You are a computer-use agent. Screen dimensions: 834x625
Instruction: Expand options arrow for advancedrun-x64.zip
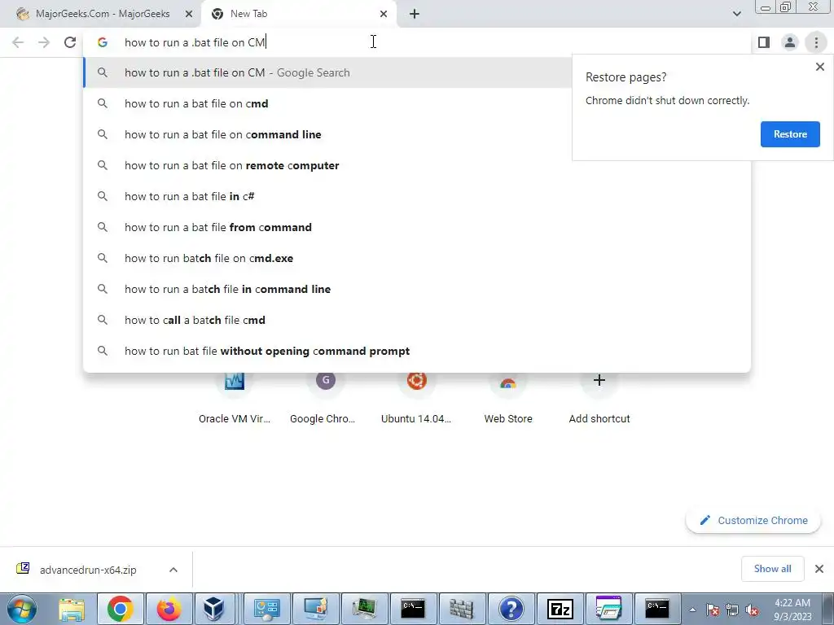(x=173, y=570)
